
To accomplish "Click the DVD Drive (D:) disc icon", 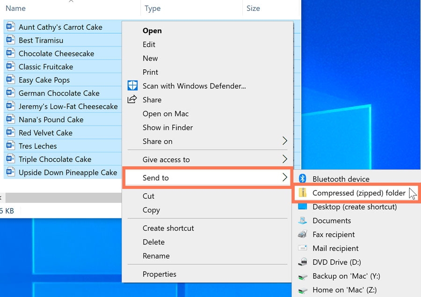I will (304, 262).
